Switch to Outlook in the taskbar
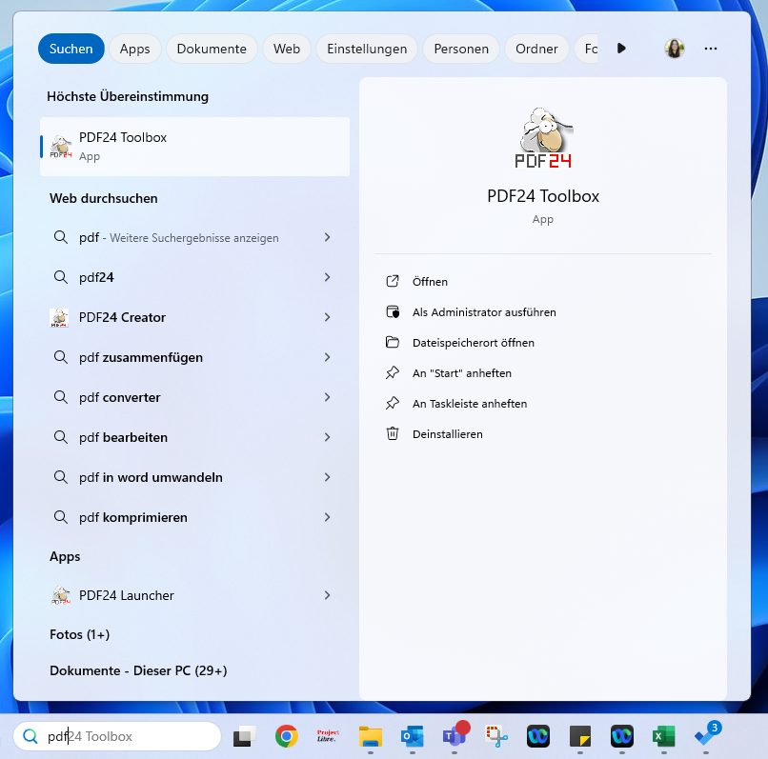768x759 pixels. point(412,736)
